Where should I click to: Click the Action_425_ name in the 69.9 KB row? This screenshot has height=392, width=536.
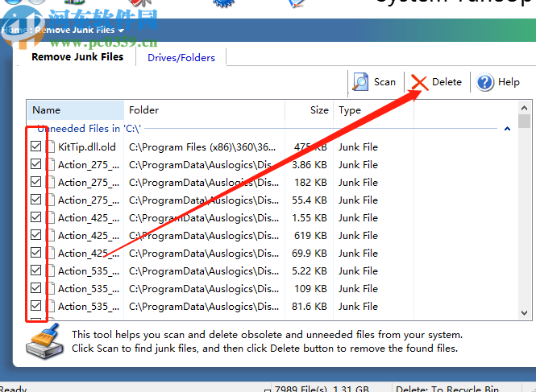pos(89,254)
